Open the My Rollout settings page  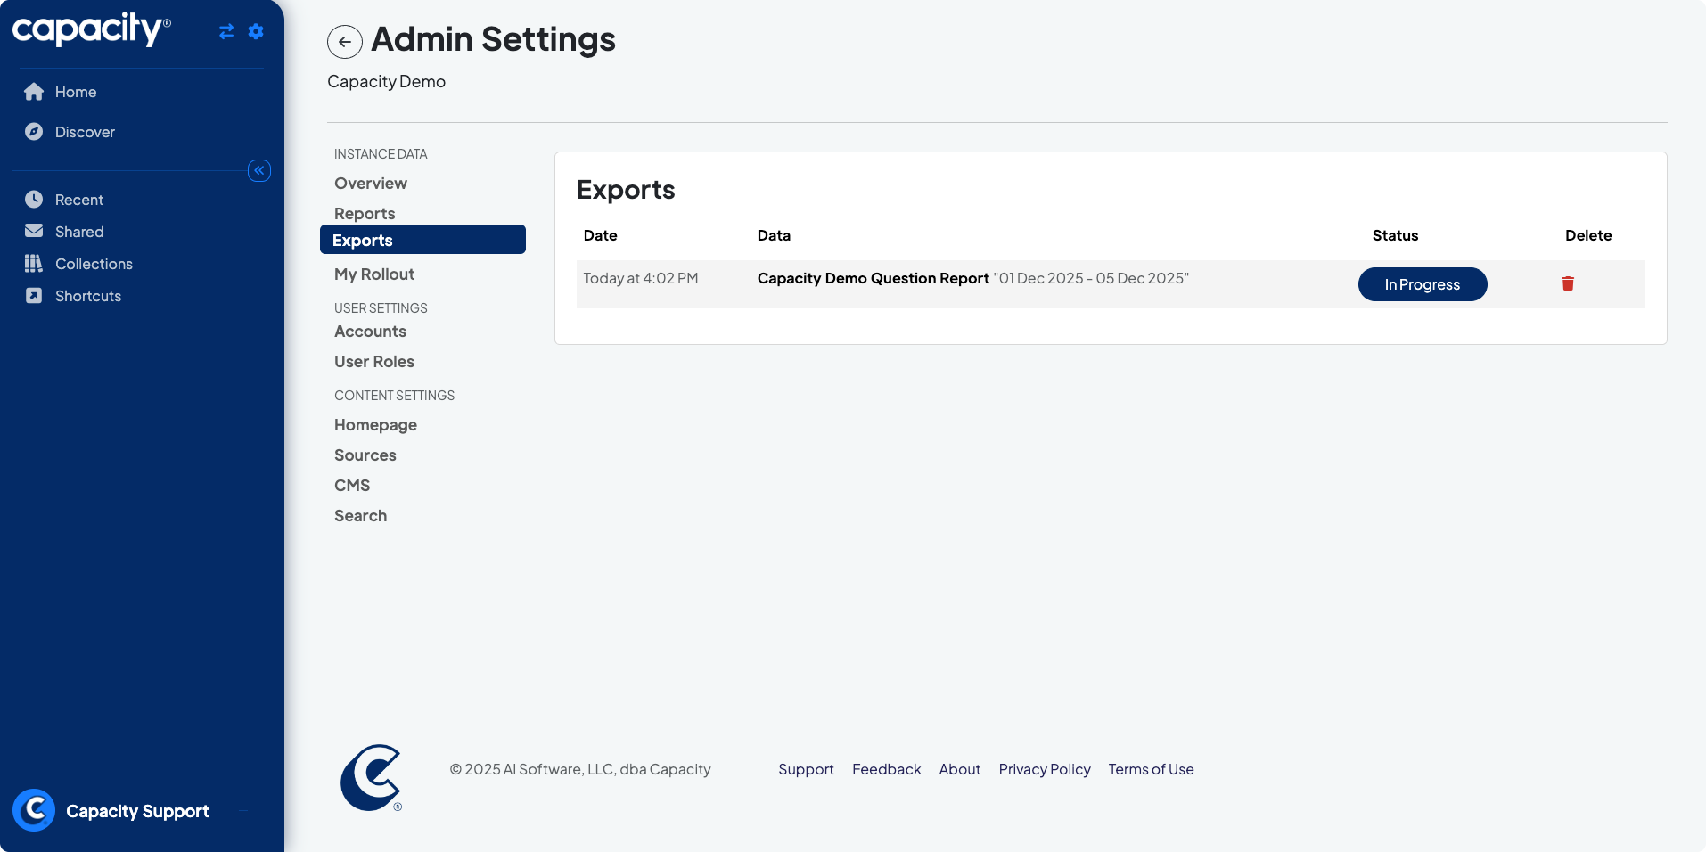pos(374,274)
